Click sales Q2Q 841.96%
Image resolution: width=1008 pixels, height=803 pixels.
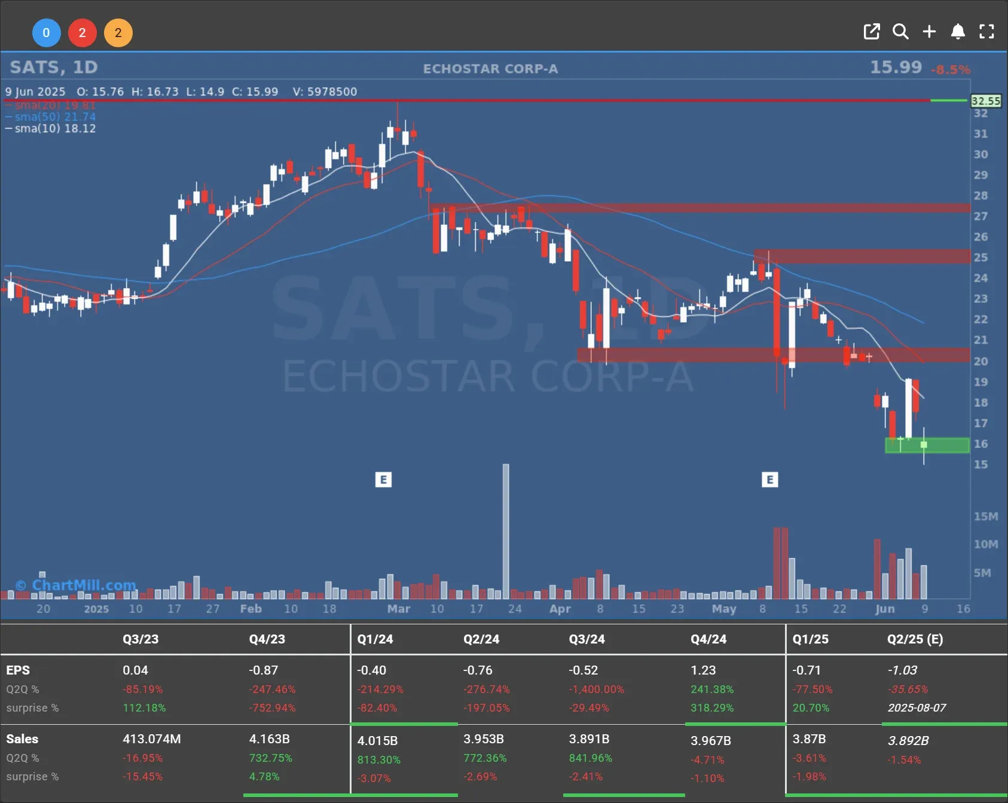click(x=591, y=758)
